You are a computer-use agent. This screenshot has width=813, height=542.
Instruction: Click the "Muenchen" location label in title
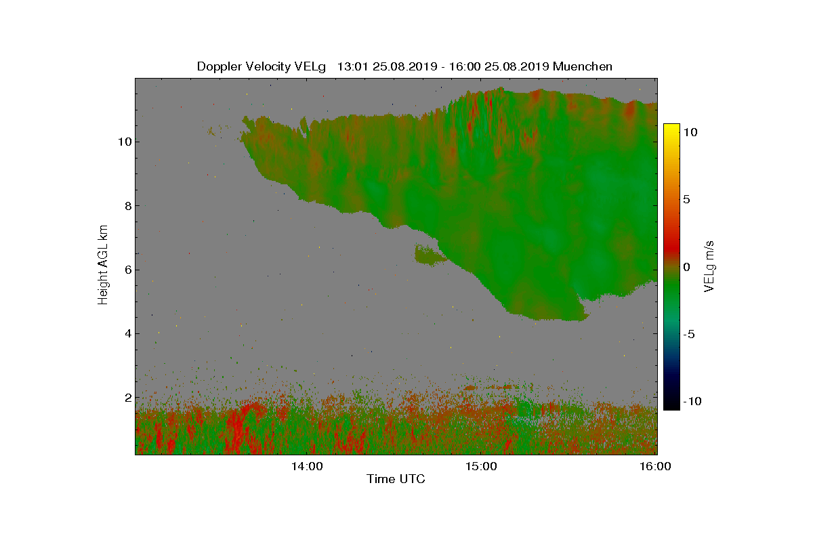click(583, 66)
